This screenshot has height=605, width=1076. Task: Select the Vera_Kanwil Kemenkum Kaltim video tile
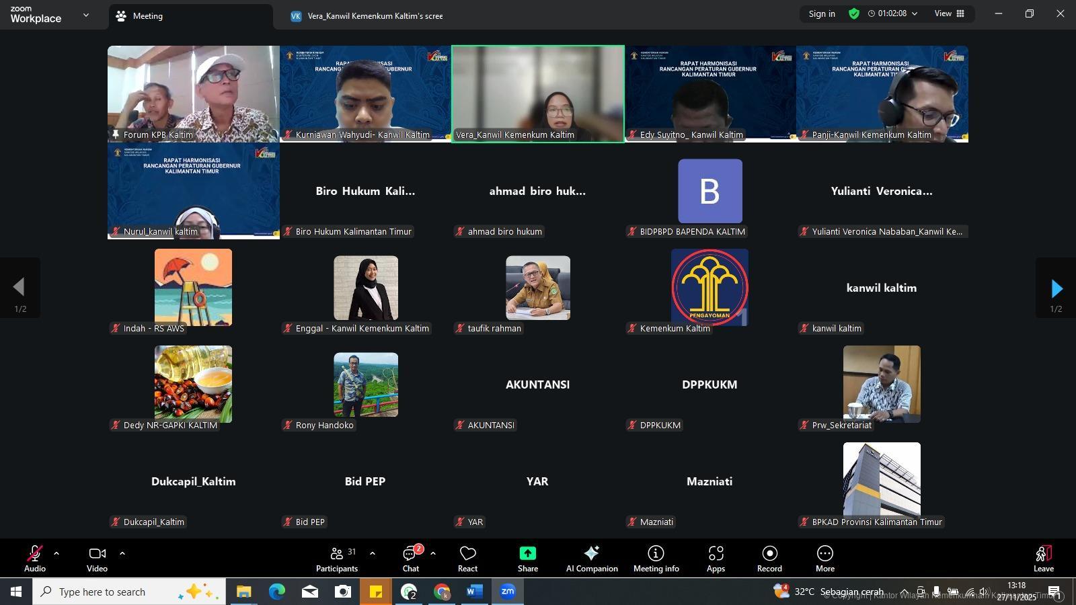[537, 93]
